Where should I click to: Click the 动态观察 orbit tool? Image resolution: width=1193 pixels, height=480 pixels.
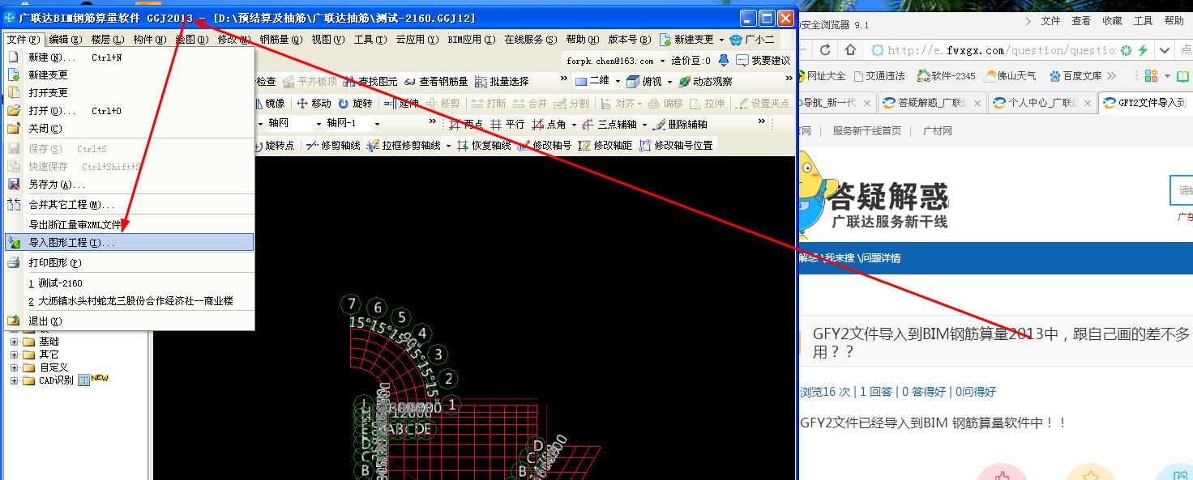tap(705, 81)
